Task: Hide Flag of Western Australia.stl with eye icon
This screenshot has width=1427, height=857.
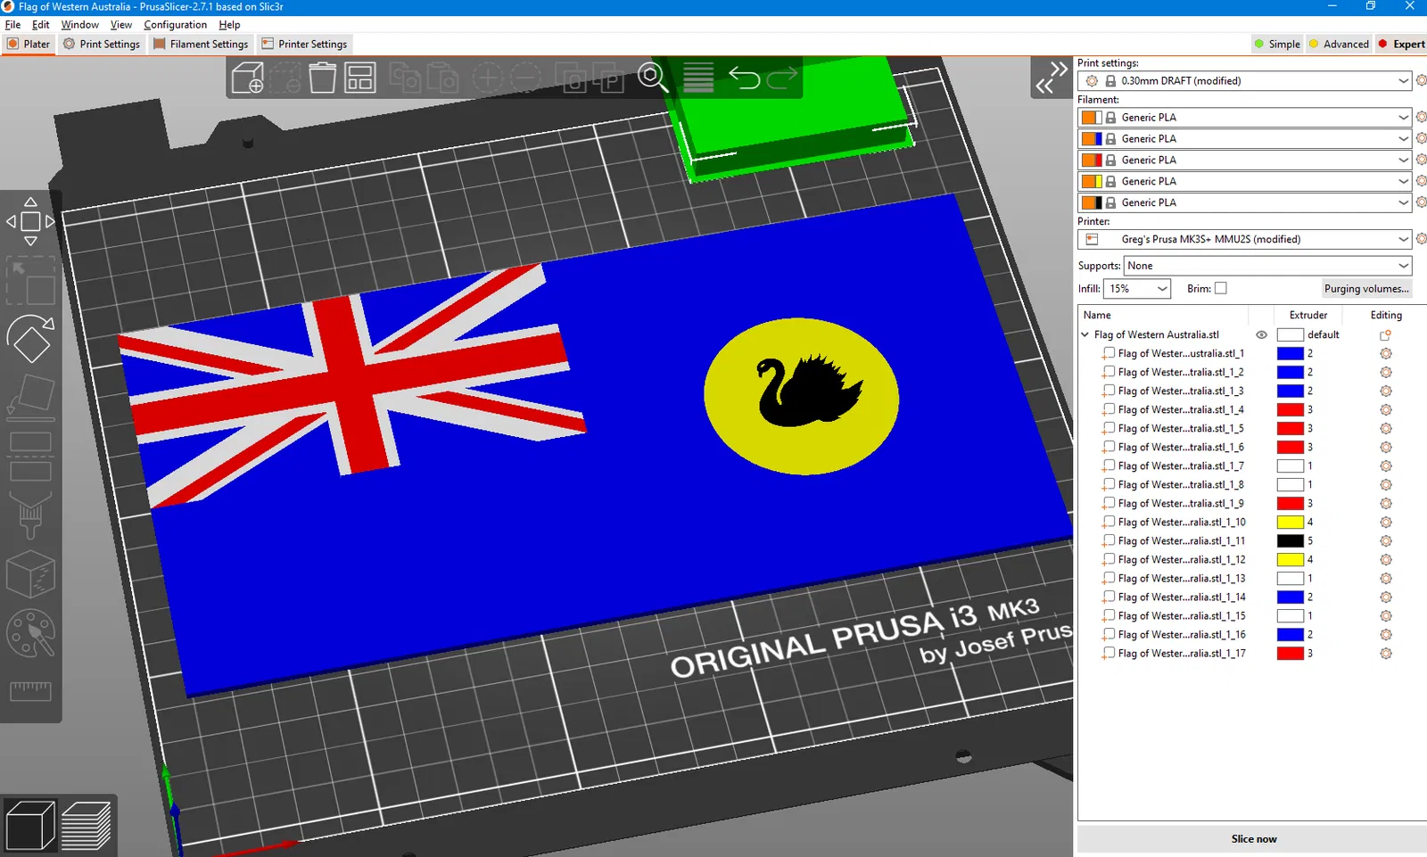Action: 1261,335
